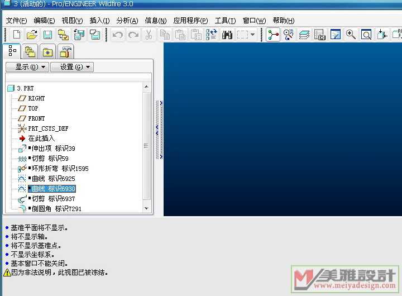Open the 显示(O) dropdown in model tree
402x296 pixels.
(27, 67)
